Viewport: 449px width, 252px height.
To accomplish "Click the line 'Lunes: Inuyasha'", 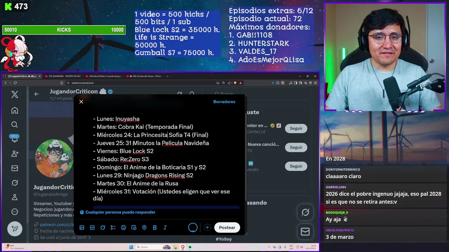I will click(116, 119).
